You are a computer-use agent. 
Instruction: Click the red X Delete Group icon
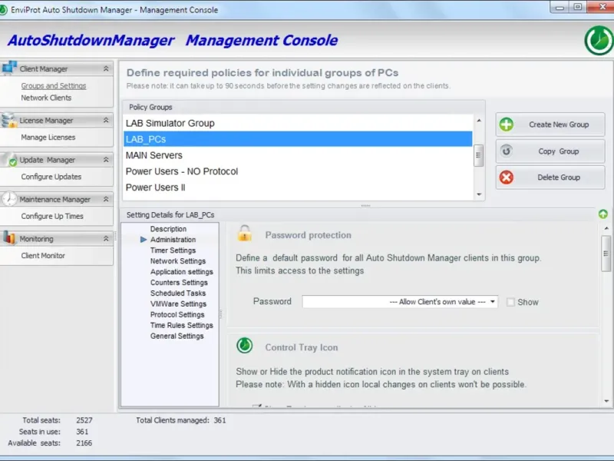tap(507, 177)
